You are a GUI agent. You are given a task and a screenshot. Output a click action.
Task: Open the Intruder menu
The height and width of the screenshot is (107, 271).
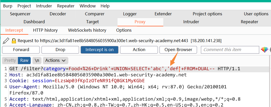44,6
